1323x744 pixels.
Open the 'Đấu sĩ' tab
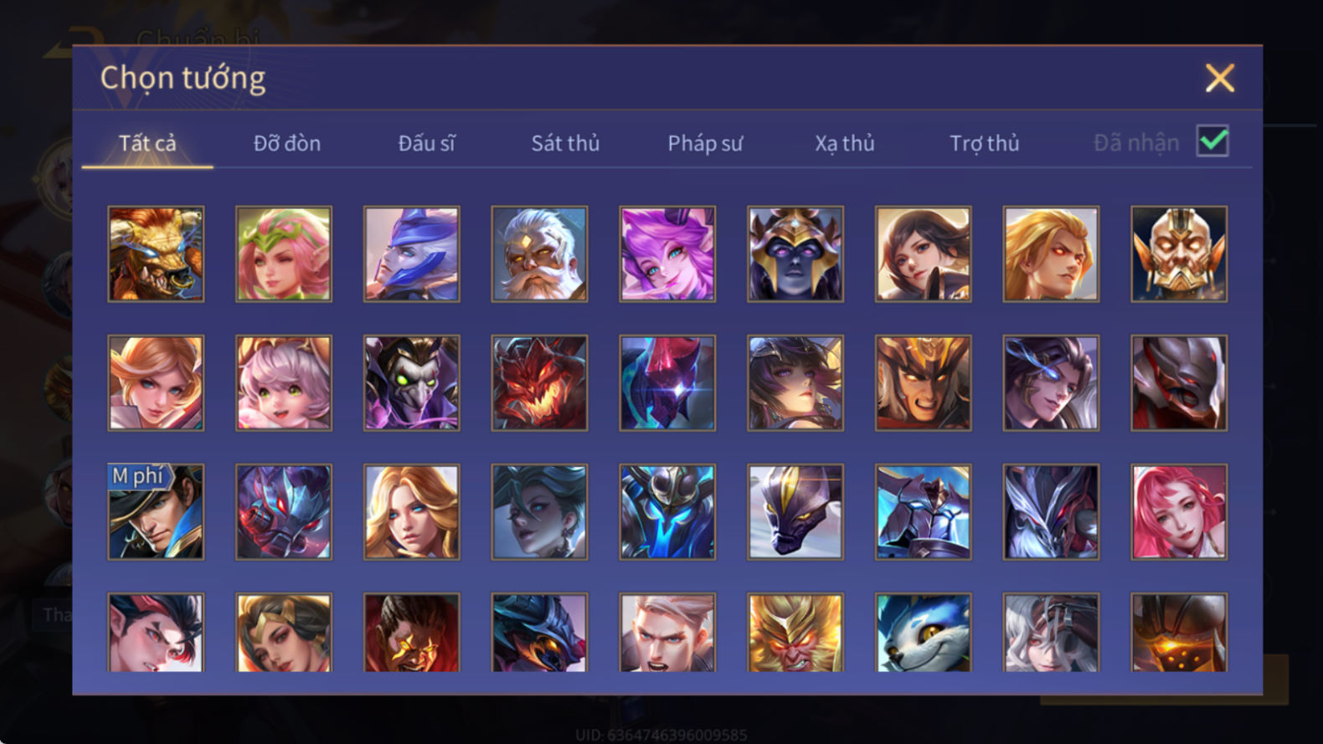[x=426, y=143]
